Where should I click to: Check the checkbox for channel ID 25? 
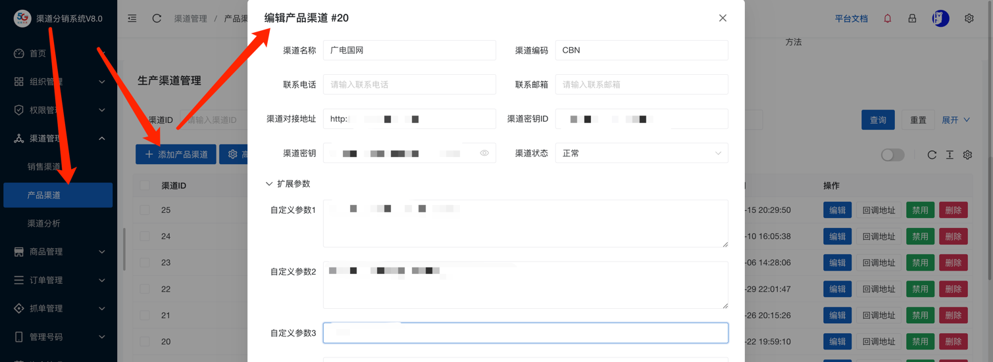(145, 210)
